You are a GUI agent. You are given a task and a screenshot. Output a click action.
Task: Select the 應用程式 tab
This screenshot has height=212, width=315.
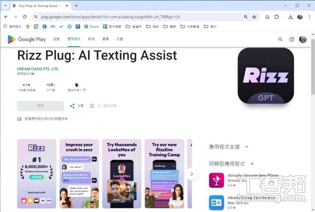pos(74,39)
